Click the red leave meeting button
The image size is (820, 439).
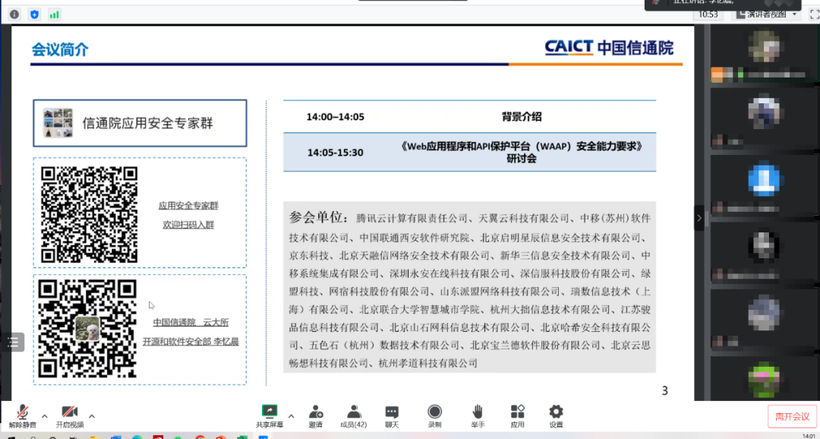coord(792,416)
